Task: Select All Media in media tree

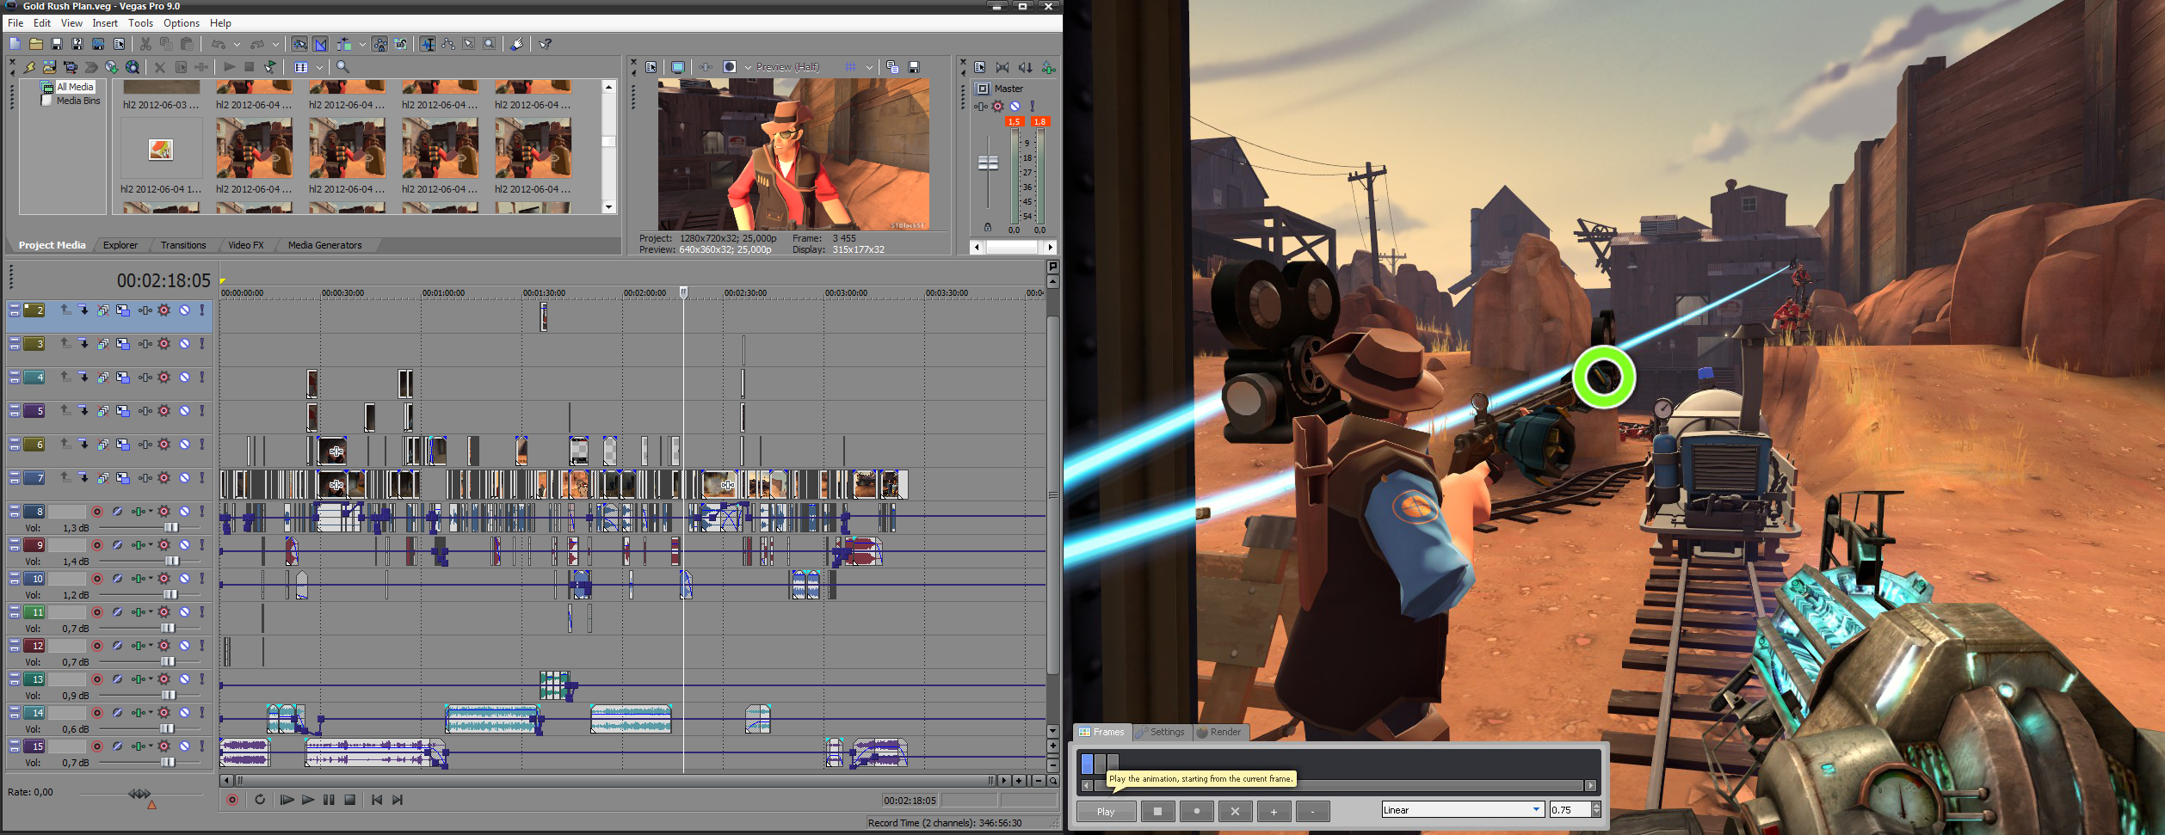Action: [75, 87]
